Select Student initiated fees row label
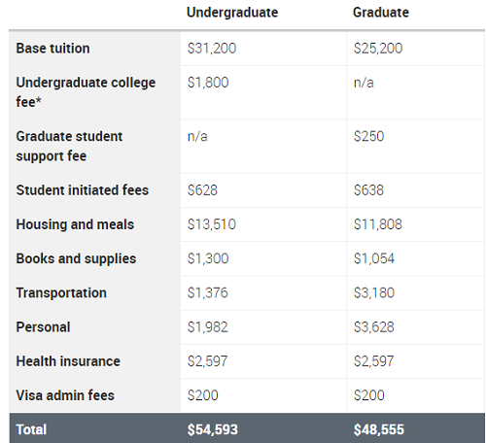Viewport: 486px width, 443px height. (x=83, y=190)
